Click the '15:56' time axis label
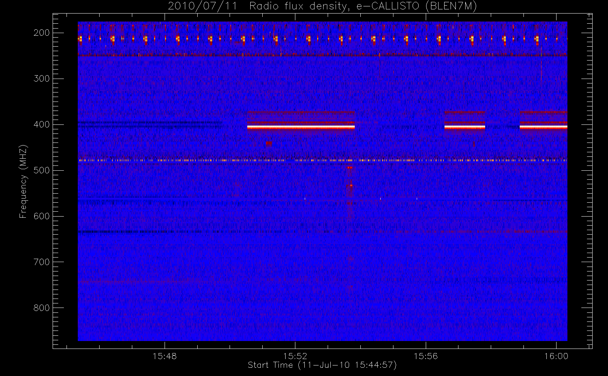Screen dimensions: 608x376 tap(426, 356)
